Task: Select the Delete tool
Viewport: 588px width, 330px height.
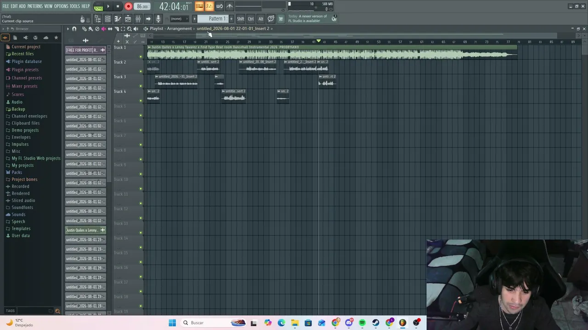Action: tap(97, 28)
